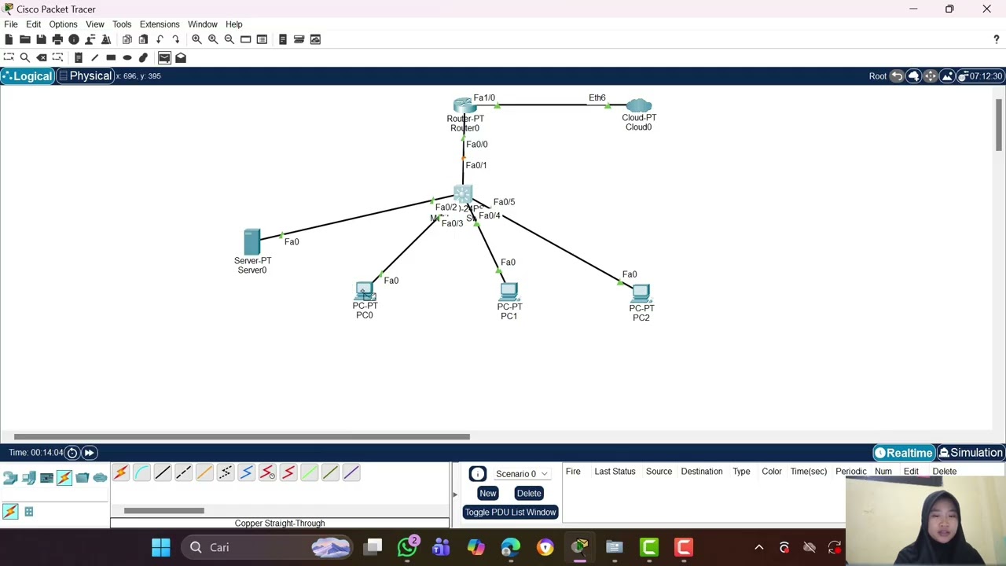Image resolution: width=1006 pixels, height=566 pixels.
Task: Choose the dashed Copper Cross-Over cable
Action: coord(183,472)
